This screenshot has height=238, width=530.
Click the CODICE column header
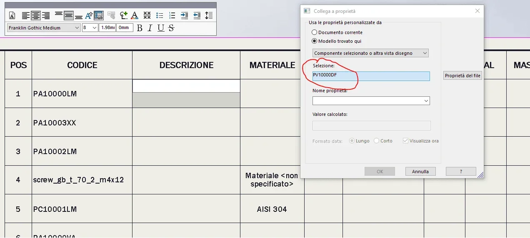(82, 65)
